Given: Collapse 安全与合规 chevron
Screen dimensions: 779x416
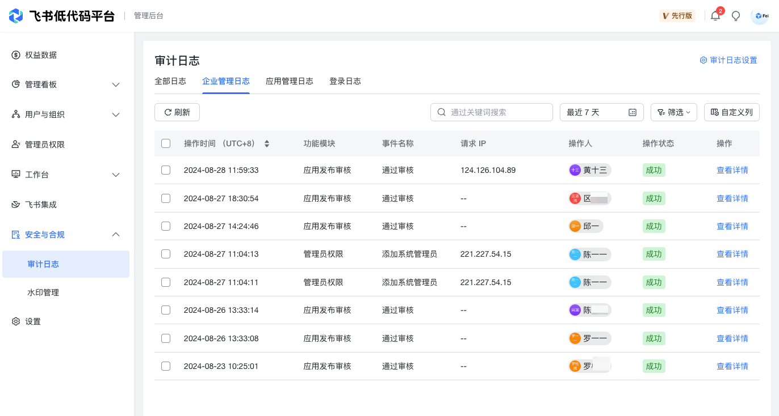Looking at the screenshot, I should (x=116, y=235).
